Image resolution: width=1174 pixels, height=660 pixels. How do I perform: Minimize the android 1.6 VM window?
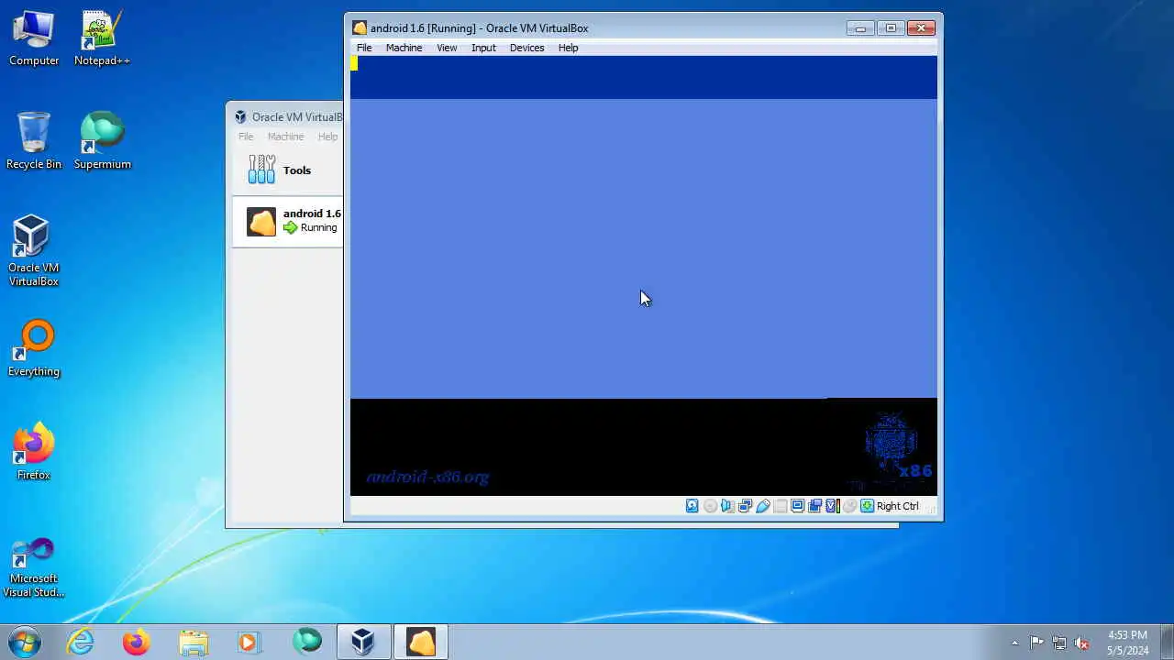(x=860, y=28)
